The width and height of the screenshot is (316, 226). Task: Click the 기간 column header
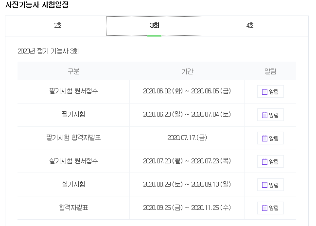tap(187, 71)
